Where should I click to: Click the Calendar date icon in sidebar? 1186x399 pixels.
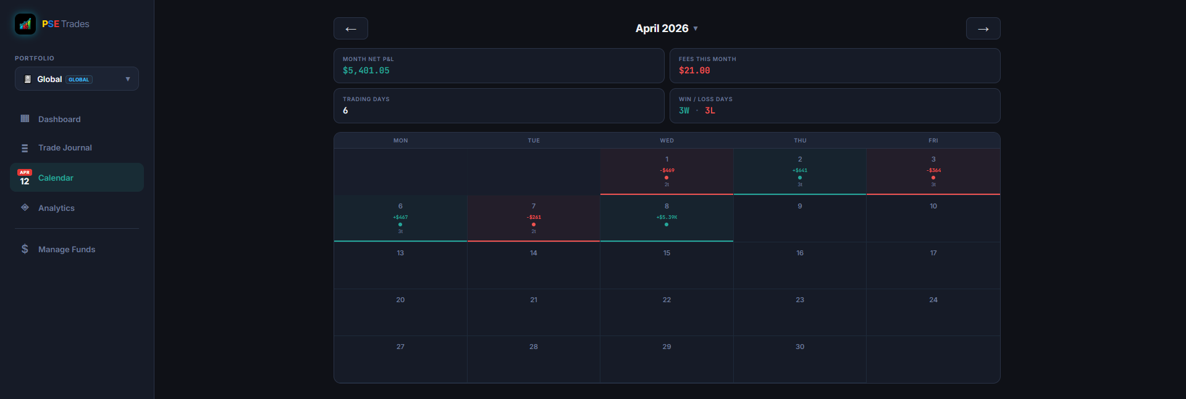[25, 178]
